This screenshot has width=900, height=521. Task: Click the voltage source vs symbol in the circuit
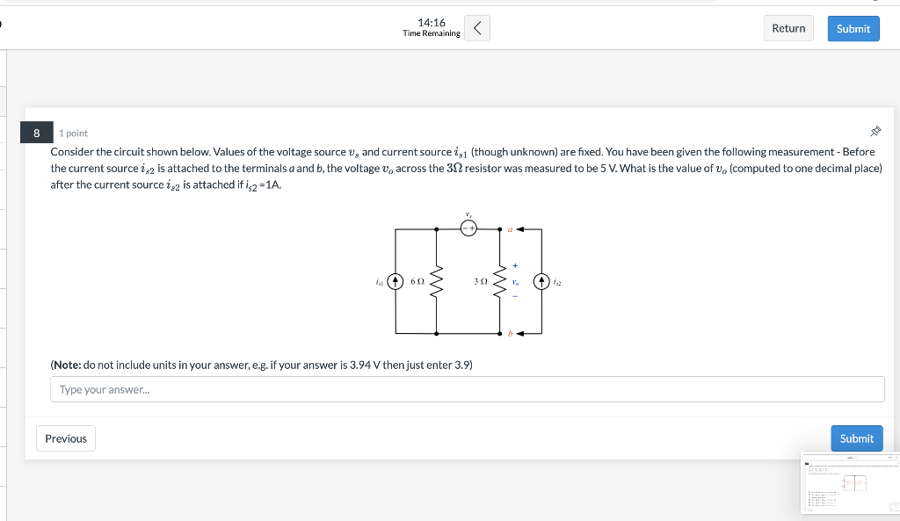[x=468, y=227]
